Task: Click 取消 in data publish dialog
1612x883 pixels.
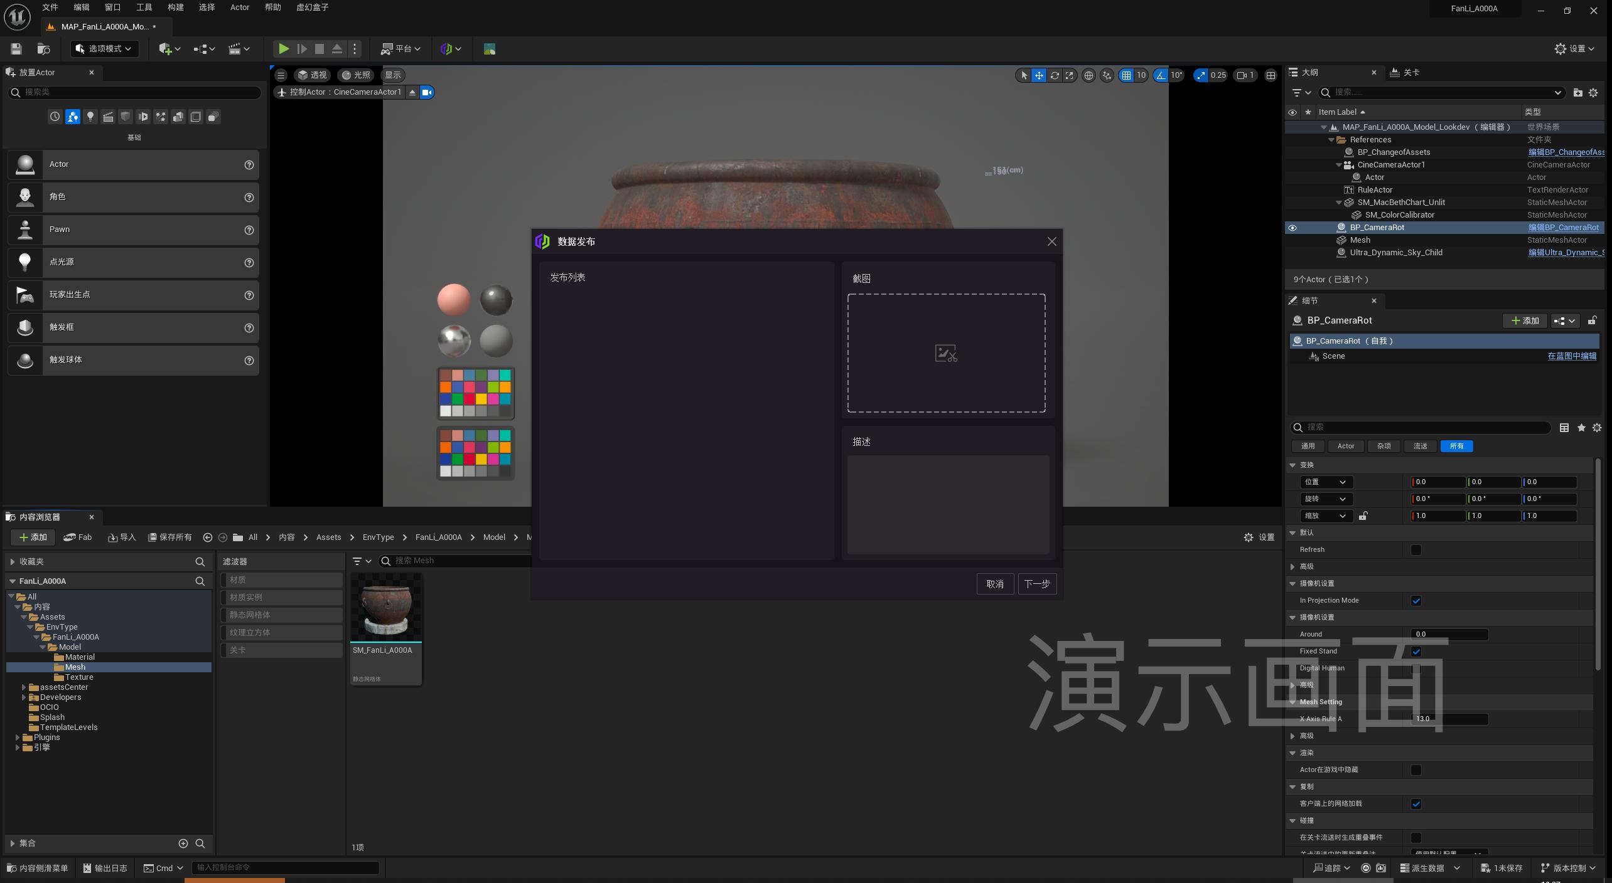Action: 995,584
